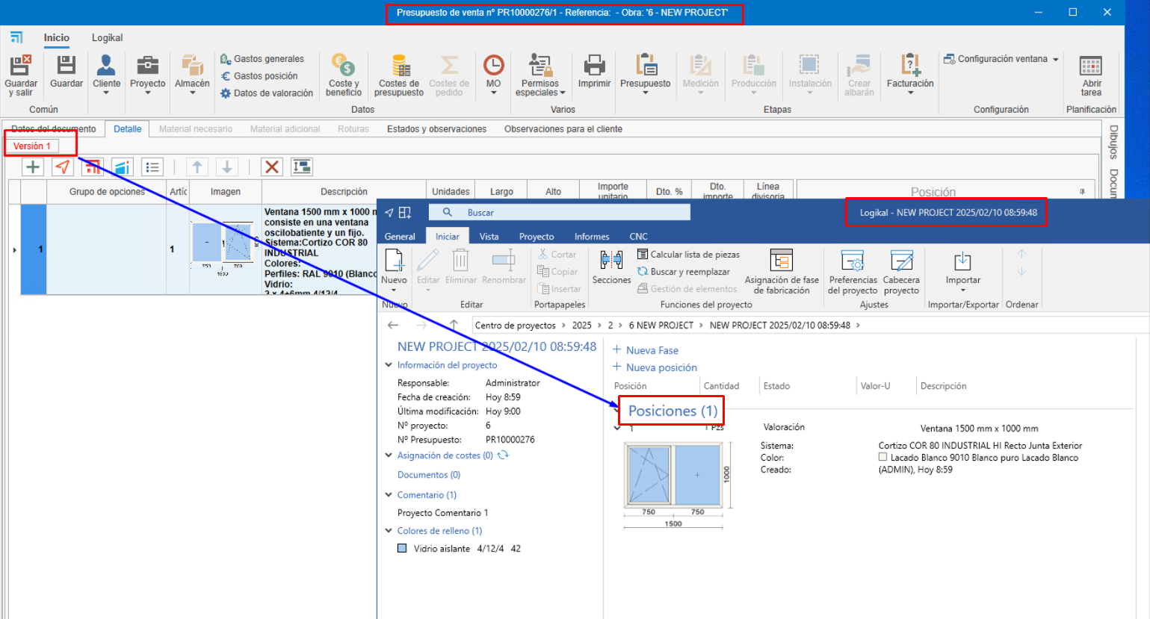Switch to the Logikal ribbon tab
Screen dimensions: 1150x619
tap(108, 37)
